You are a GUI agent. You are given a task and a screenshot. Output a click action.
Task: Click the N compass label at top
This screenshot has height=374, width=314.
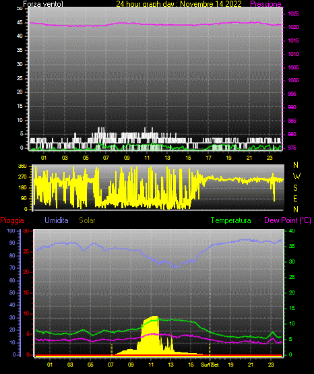pos(296,165)
